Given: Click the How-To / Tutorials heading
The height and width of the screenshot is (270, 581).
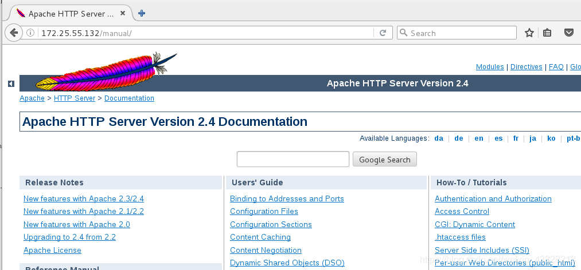Looking at the screenshot, I should click(471, 182).
